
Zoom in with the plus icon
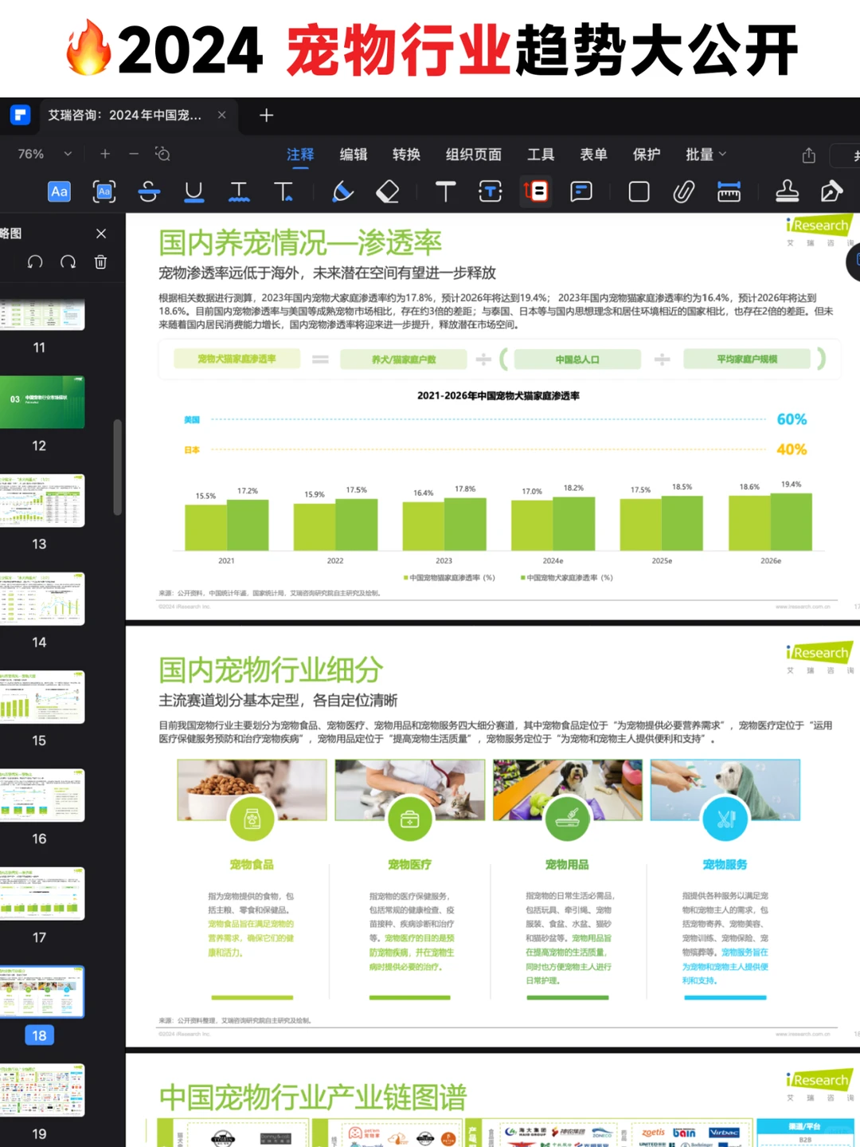point(105,154)
